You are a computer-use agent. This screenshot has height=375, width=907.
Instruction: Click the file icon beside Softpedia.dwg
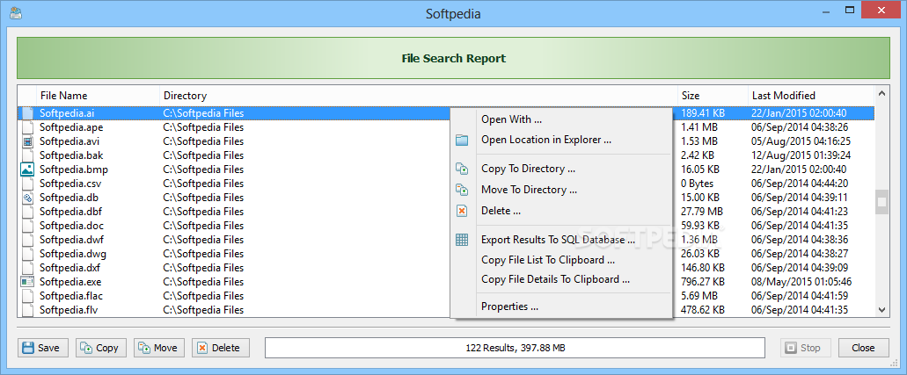coord(27,254)
